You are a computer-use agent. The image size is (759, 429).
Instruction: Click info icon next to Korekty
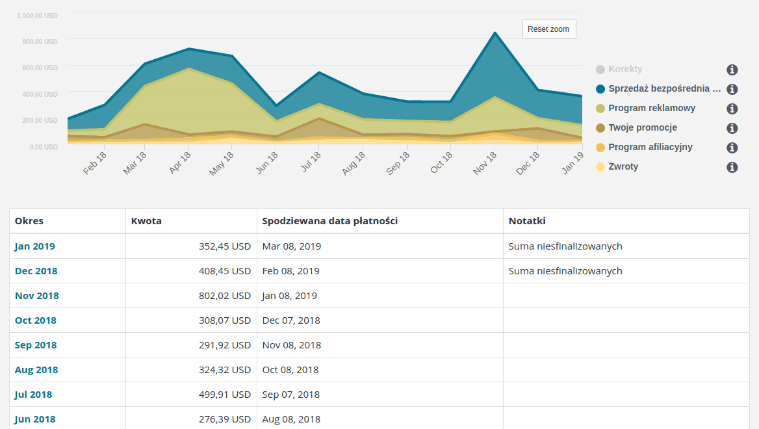click(x=732, y=70)
